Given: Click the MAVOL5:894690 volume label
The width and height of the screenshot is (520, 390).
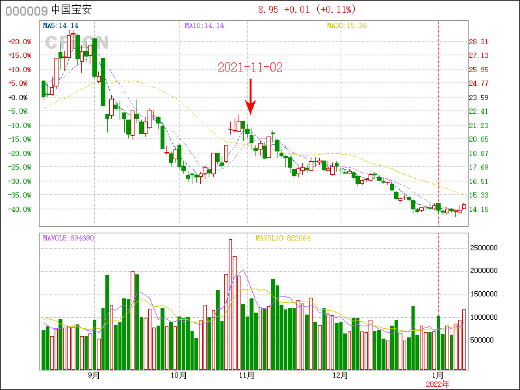Looking at the screenshot, I should click(x=68, y=238).
